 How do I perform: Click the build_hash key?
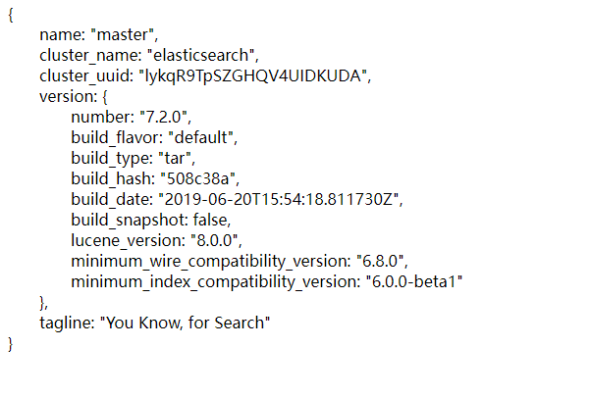tap(111, 179)
